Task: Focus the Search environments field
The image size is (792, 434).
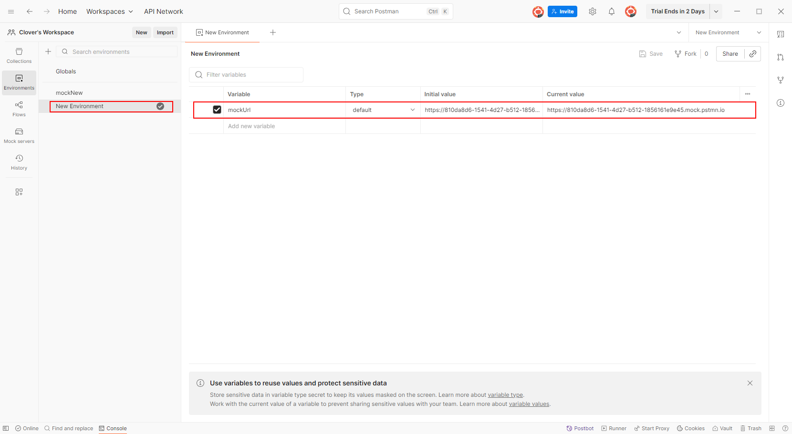Action: coord(117,51)
